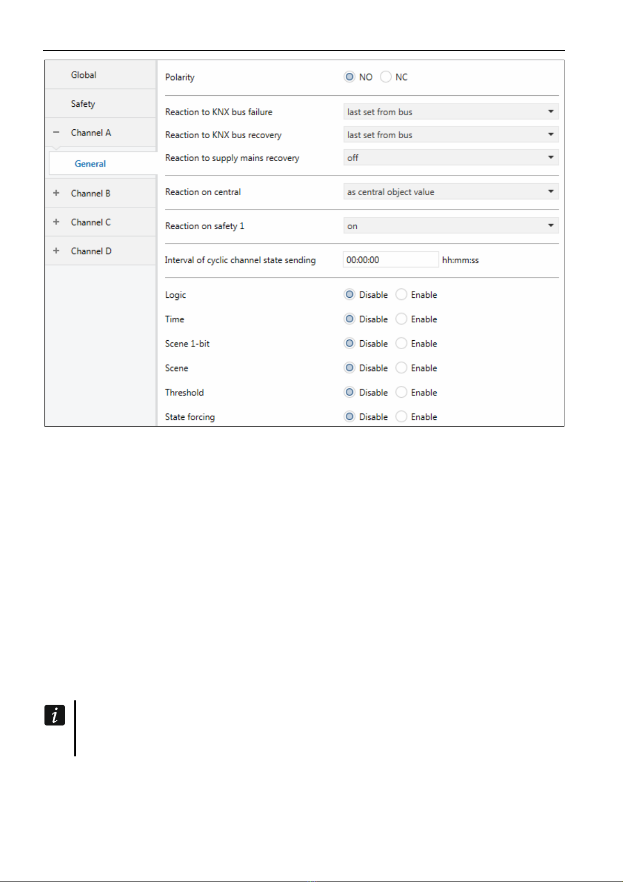This screenshot has height=882, width=623.
Task: Click the 'Reaction on central' label
Action: tap(203, 192)
